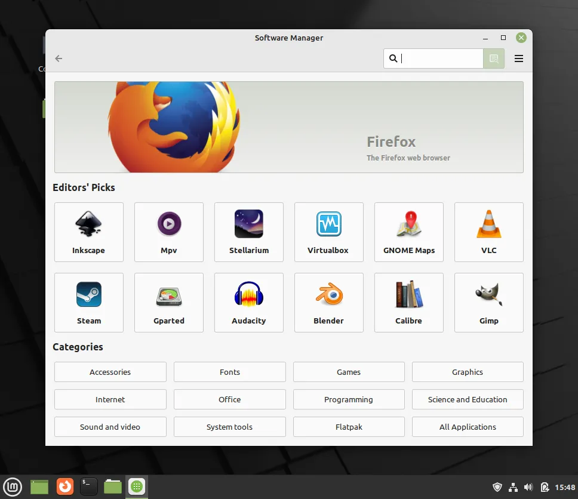Close the Software Manager window

[x=521, y=38]
